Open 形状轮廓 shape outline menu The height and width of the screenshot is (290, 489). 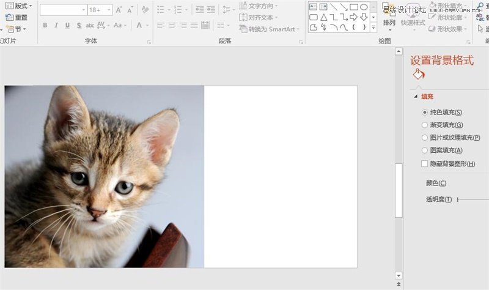(448, 17)
